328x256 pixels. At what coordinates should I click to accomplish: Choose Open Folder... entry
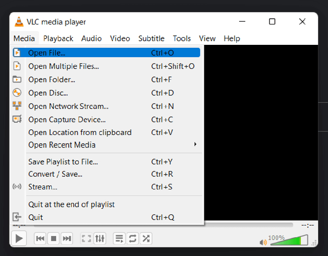pos(106,80)
